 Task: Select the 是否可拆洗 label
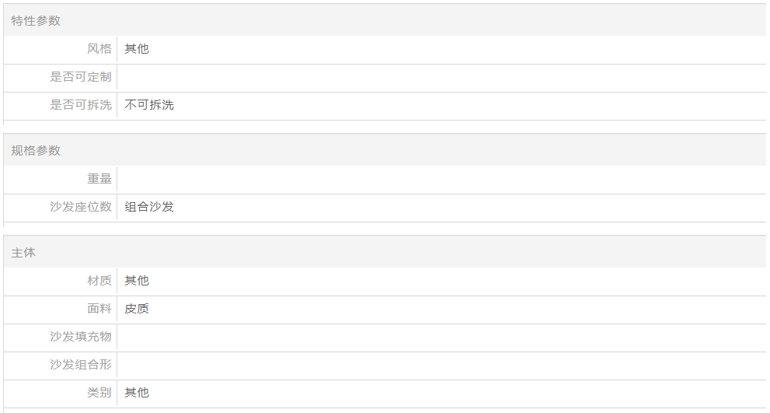click(81, 105)
